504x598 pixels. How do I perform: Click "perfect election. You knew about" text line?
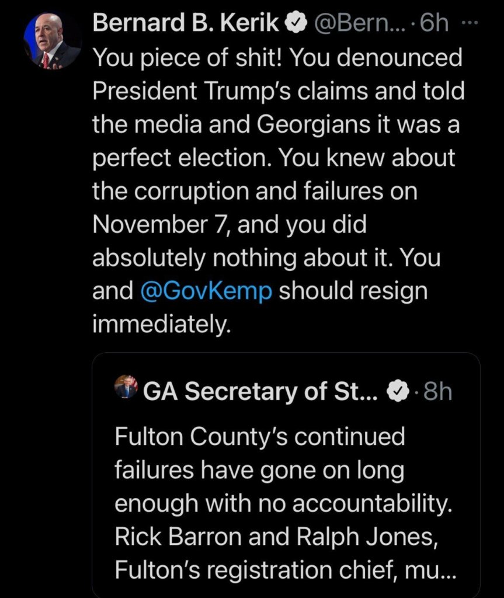(273, 158)
